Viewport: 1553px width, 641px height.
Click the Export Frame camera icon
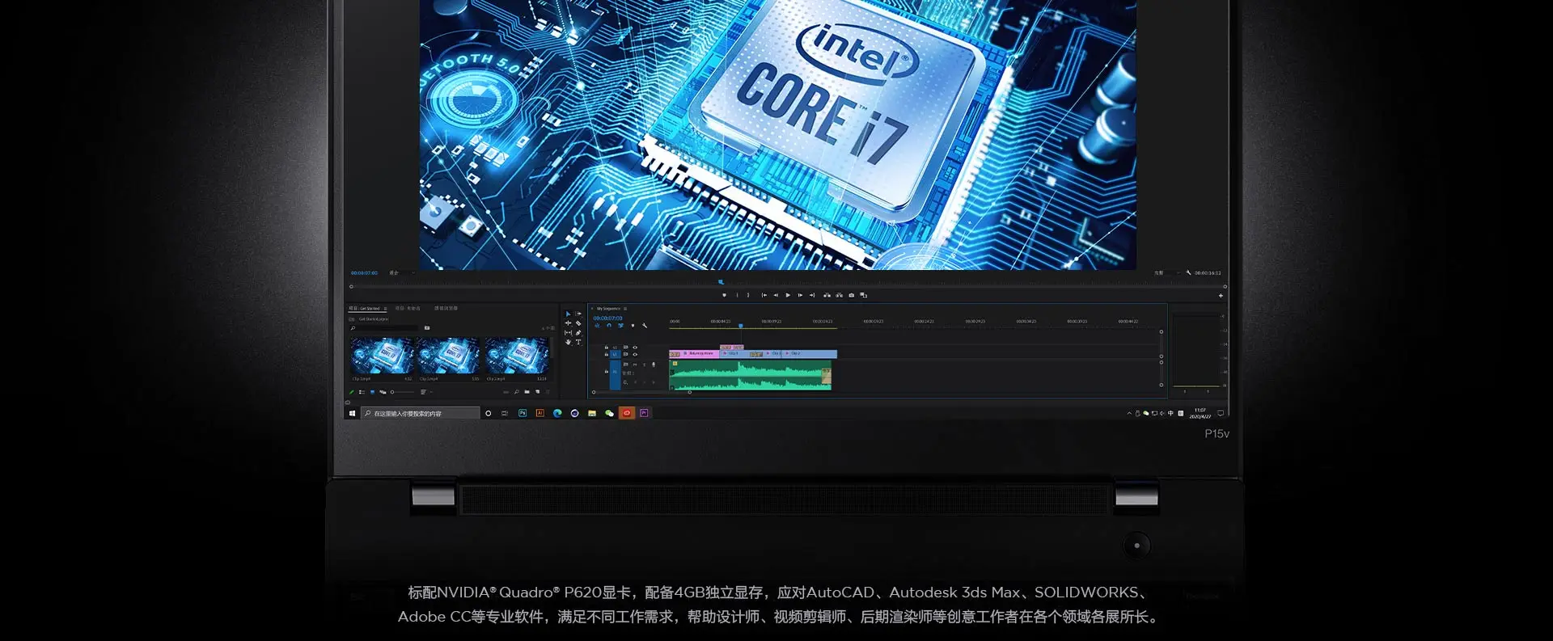pyautogui.click(x=851, y=295)
